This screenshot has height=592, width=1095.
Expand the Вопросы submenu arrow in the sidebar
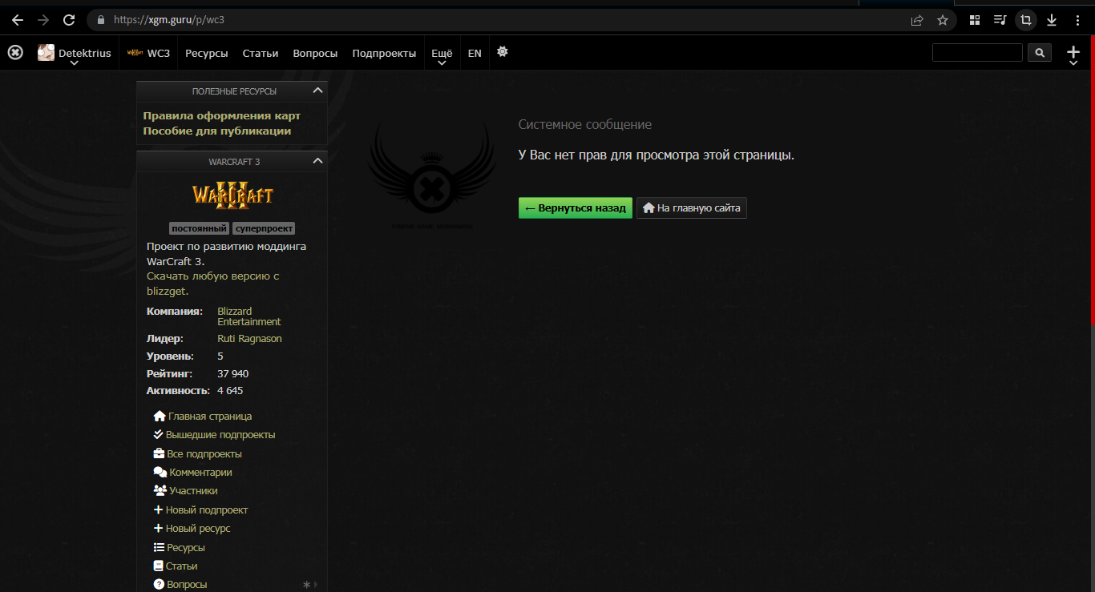(316, 585)
